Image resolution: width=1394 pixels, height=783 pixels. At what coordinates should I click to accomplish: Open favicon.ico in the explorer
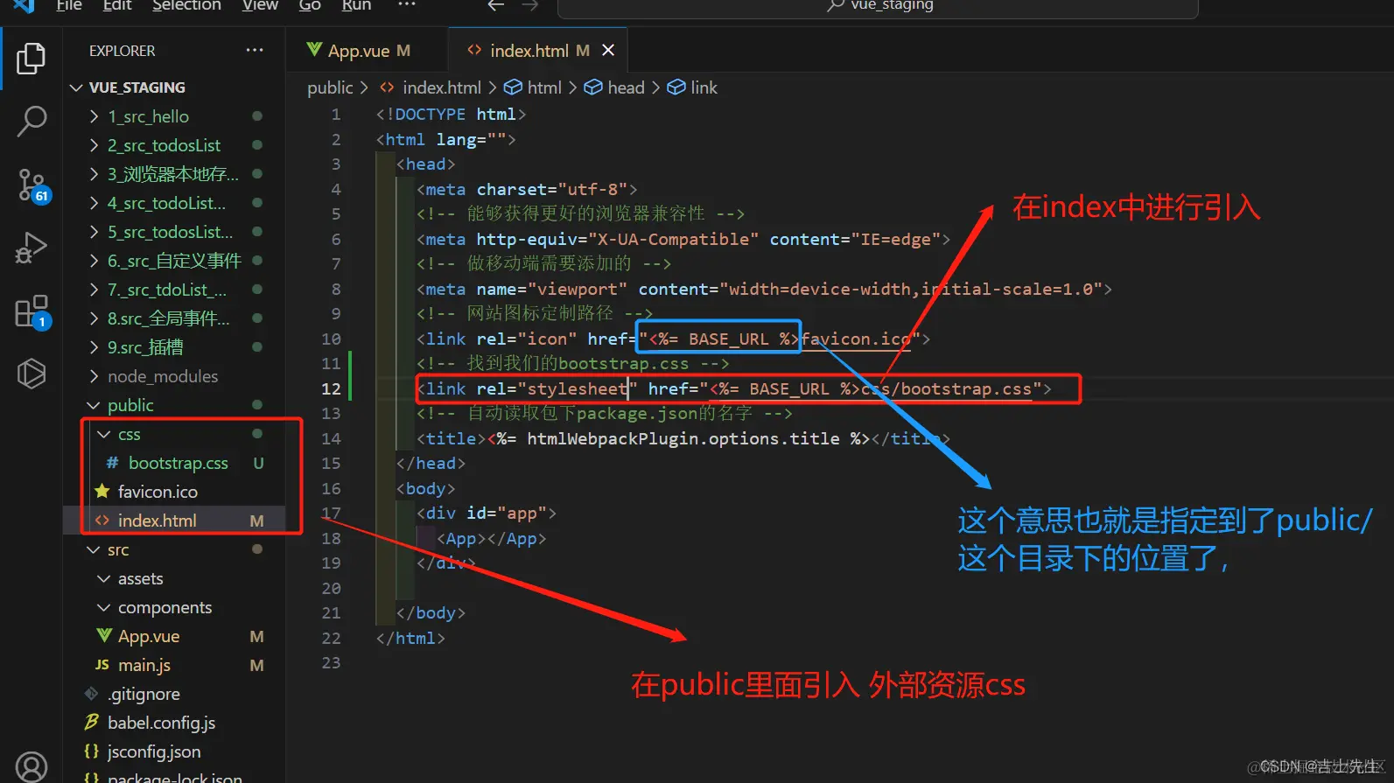pos(158,492)
